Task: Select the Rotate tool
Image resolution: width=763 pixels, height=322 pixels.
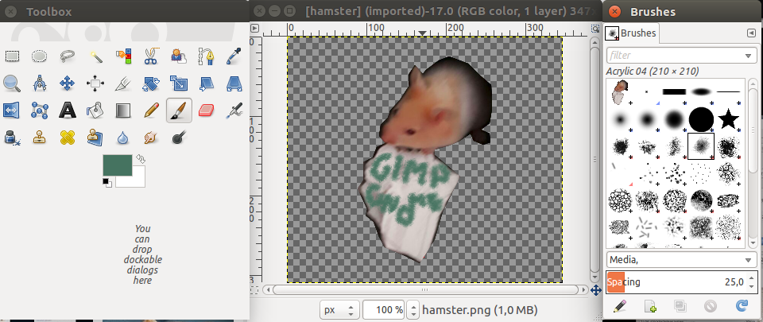Action: [151, 83]
